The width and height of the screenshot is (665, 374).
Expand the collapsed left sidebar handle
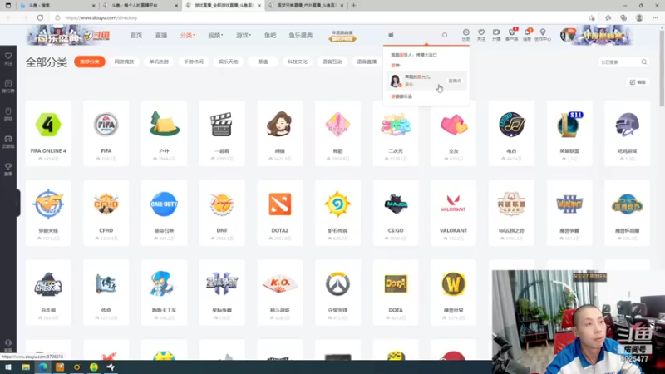[17, 204]
